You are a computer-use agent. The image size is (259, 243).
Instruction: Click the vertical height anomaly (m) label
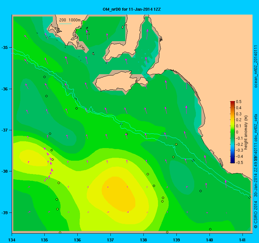pos(246,133)
